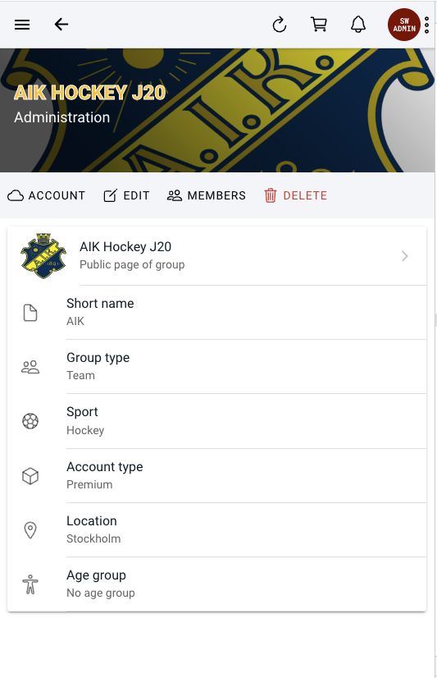Viewport: 437px width, 678px height.
Task: Open the hamburger navigation menu
Action: (x=22, y=25)
